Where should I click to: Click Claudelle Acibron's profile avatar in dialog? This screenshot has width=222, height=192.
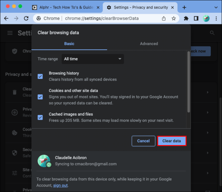point(44,161)
